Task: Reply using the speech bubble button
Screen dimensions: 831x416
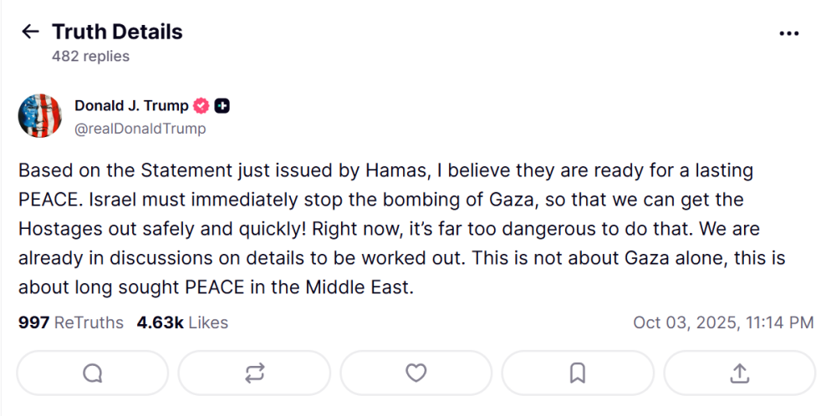Action: pyautogui.click(x=92, y=373)
